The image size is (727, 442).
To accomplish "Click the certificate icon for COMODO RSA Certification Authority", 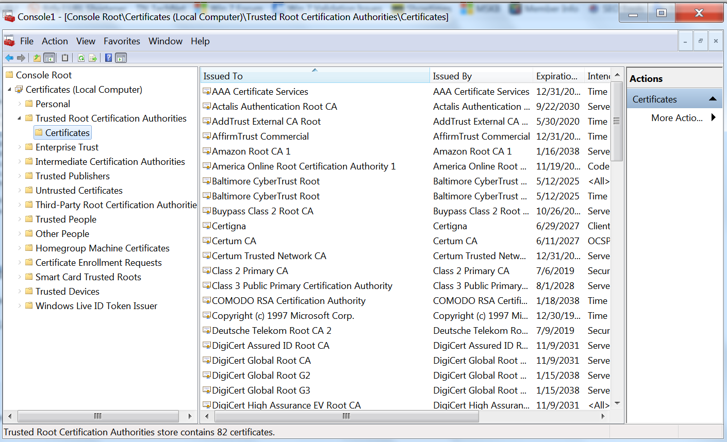I will point(207,301).
